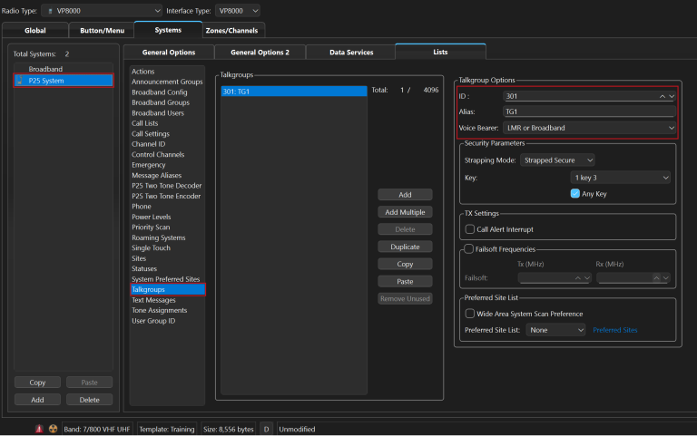The width and height of the screenshot is (697, 436).
Task: Click the radiation symbol icon in status bar
Action: (x=53, y=428)
